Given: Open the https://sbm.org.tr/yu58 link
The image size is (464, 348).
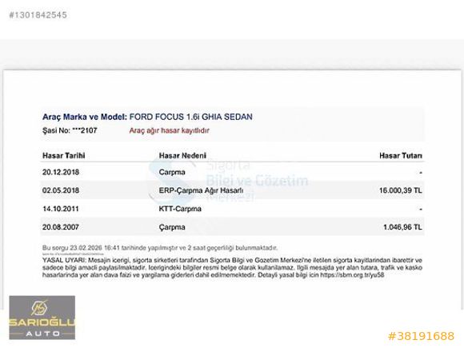Looking at the screenshot, I should [x=352, y=275].
